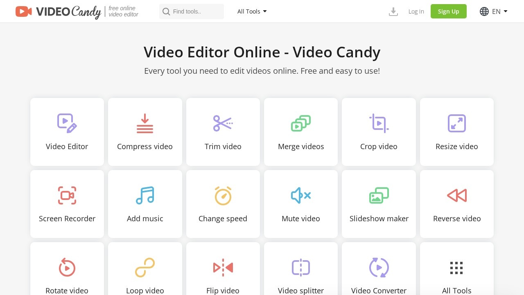524x295 pixels.
Task: Click the download icon in header
Action: tap(393, 11)
